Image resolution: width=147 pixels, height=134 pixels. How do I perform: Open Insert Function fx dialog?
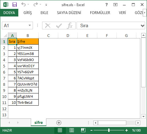[x=70, y=26]
